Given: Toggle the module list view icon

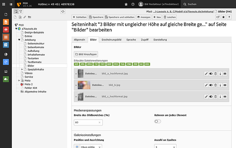Looking at the screenshot, I should tap(11, 4).
